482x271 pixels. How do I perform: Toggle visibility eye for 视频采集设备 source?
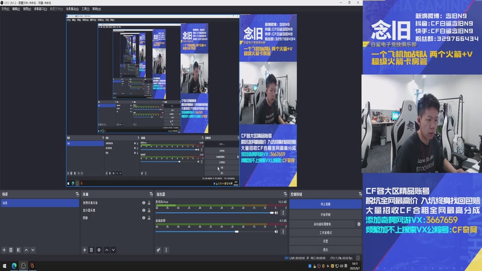point(143,203)
